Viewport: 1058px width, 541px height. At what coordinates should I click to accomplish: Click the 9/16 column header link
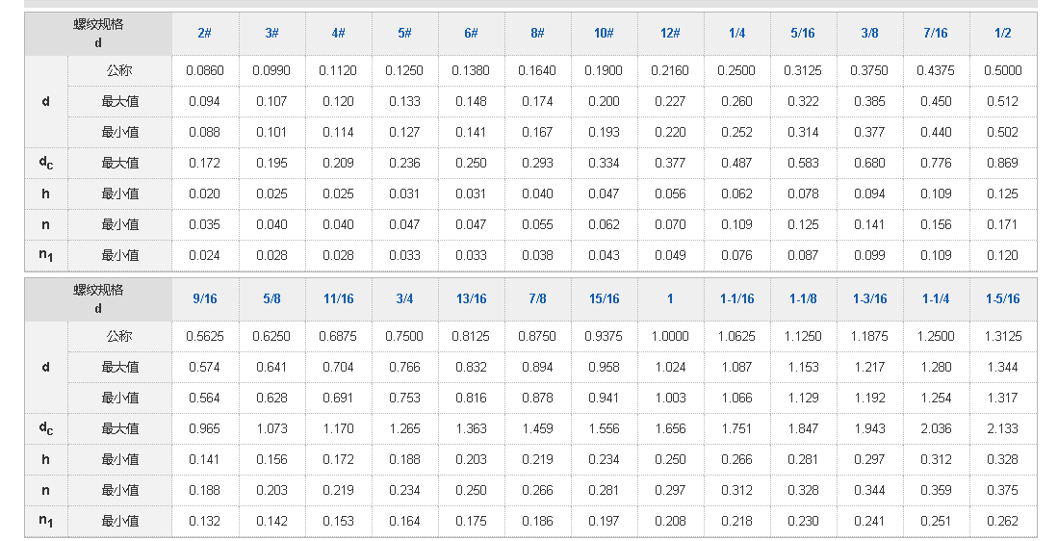(204, 299)
